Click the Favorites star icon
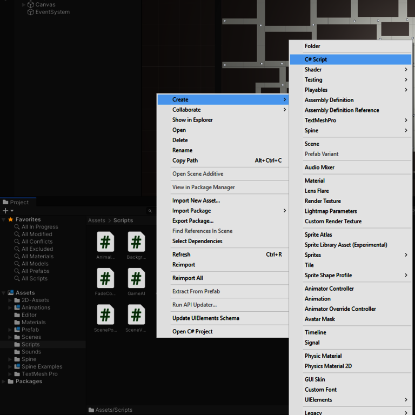415x415 pixels. click(x=11, y=219)
